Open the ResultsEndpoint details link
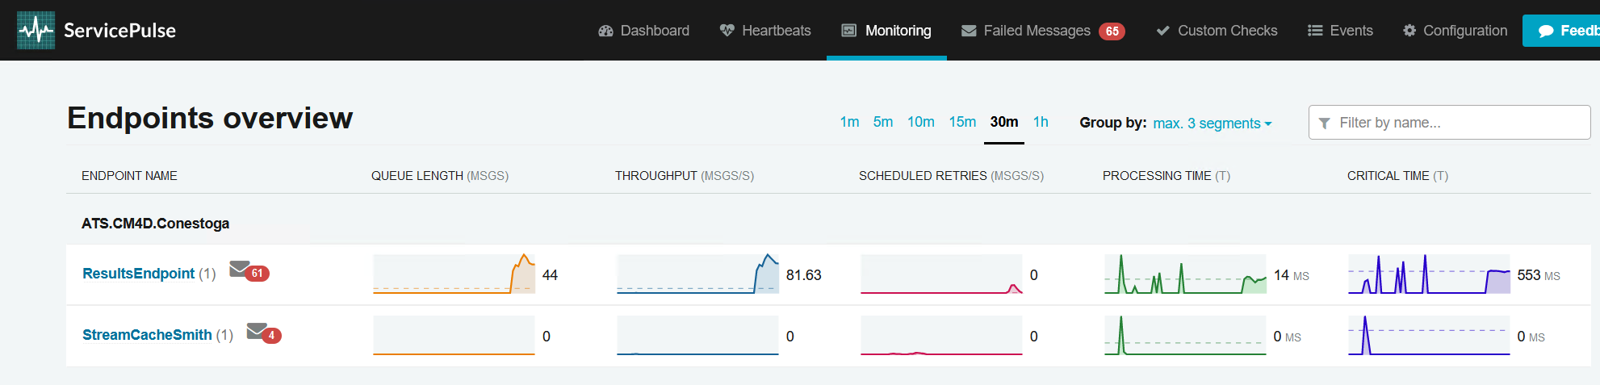The height and width of the screenshot is (385, 1600). pos(138,274)
